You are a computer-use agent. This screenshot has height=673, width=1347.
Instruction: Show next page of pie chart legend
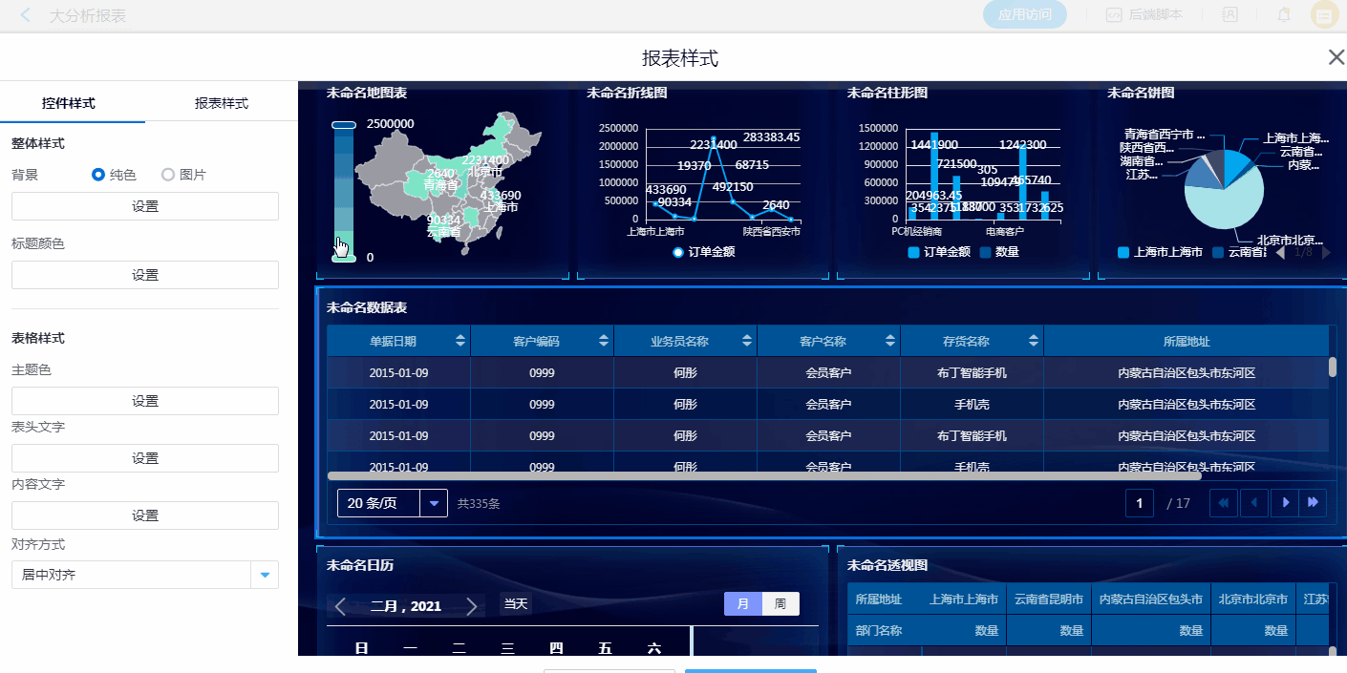click(1325, 252)
